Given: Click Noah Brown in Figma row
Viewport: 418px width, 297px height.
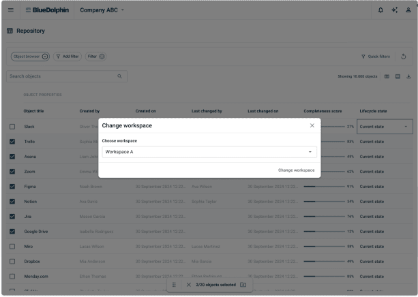Looking at the screenshot, I should coord(91,187).
